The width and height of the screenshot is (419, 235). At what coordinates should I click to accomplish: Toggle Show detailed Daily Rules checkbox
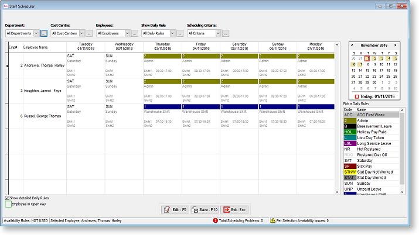pos(7,198)
